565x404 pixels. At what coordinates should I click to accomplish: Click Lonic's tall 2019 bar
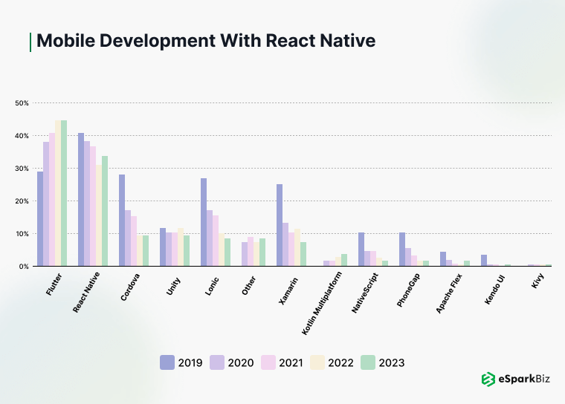(x=204, y=222)
